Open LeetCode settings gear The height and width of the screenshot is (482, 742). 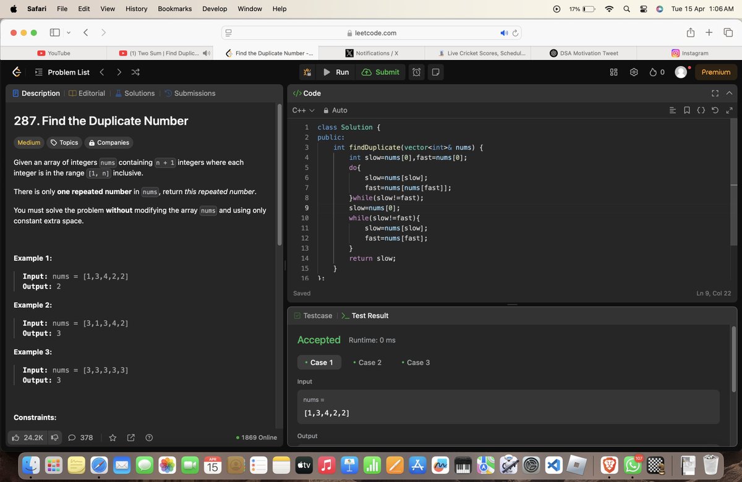[x=634, y=72]
